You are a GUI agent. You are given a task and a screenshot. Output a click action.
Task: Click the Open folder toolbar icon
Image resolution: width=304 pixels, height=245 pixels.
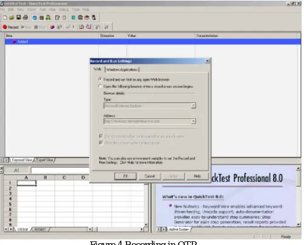pos(12,18)
